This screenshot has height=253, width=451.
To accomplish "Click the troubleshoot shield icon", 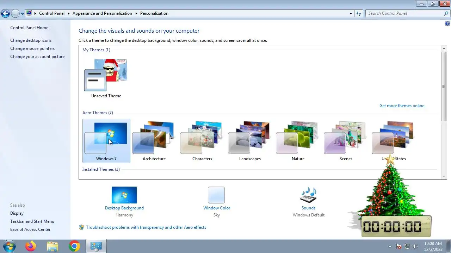I will [81, 227].
